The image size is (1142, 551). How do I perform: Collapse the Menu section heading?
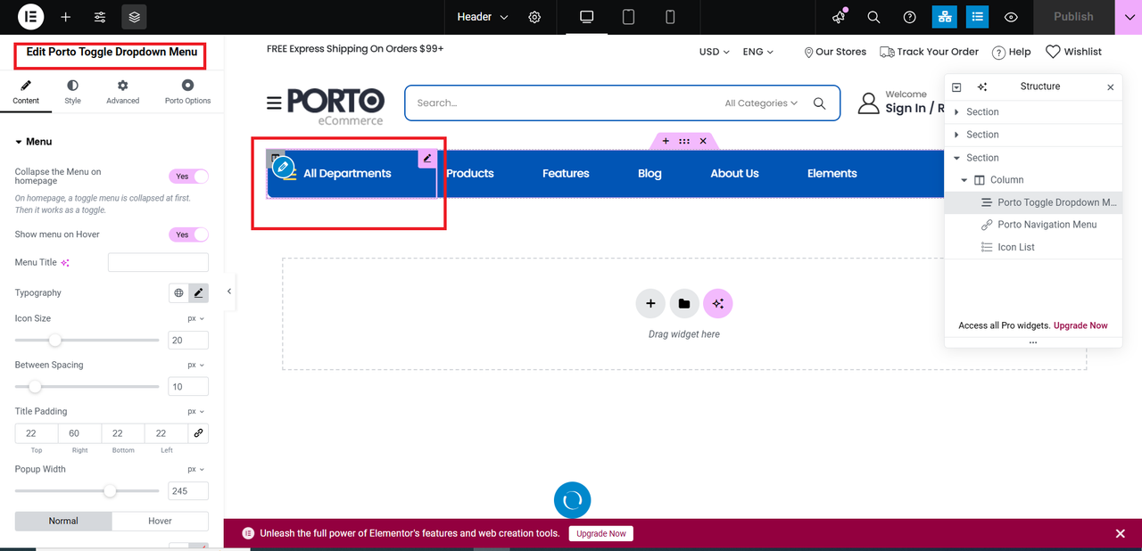click(33, 142)
